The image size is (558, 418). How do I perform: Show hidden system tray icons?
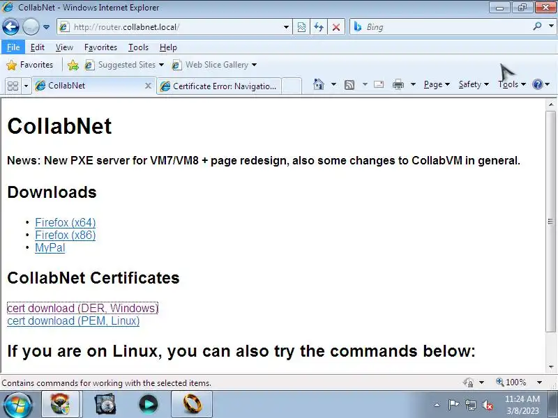437,405
